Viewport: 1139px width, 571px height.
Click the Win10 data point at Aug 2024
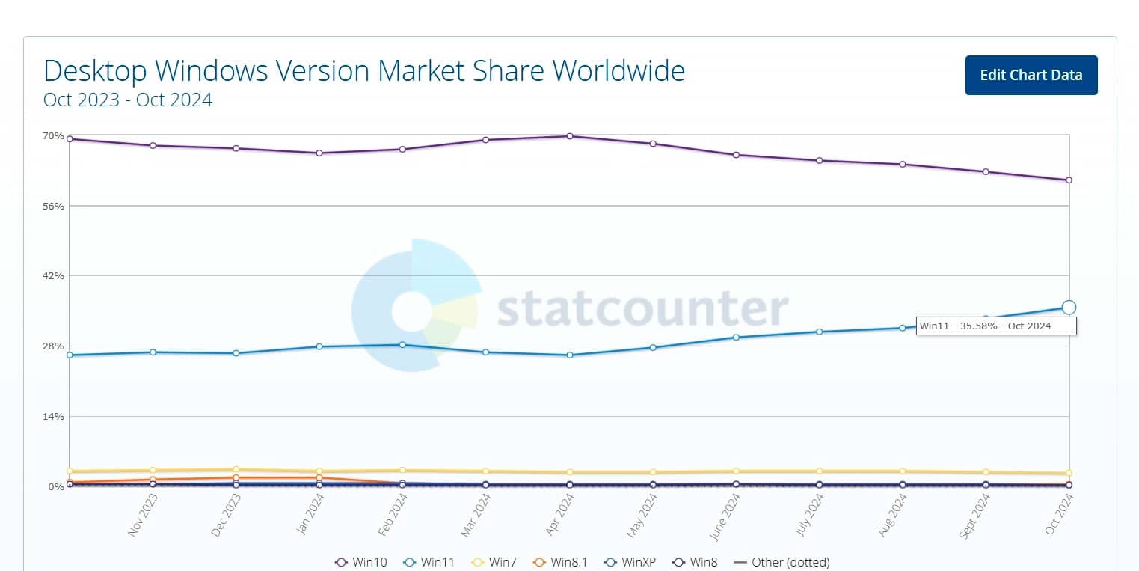(x=903, y=165)
